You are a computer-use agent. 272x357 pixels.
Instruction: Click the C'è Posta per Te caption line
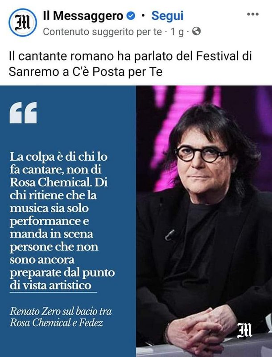click(x=86, y=72)
